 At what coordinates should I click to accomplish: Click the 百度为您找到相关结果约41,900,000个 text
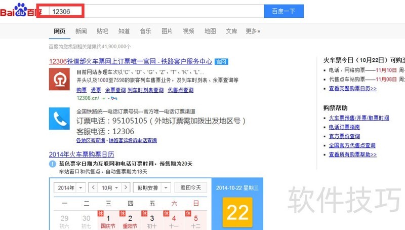pos(90,47)
